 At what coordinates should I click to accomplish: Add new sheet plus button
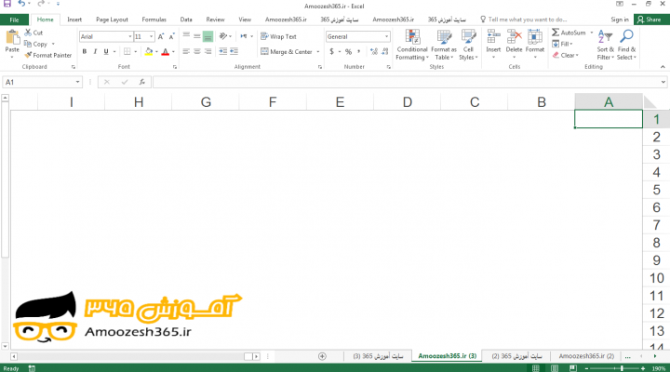click(322, 356)
